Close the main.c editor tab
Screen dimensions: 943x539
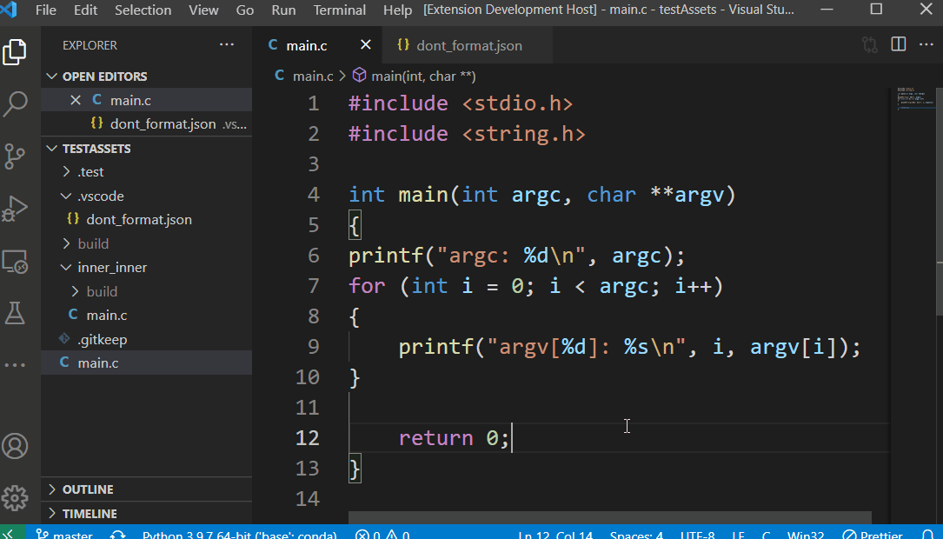[x=365, y=45]
